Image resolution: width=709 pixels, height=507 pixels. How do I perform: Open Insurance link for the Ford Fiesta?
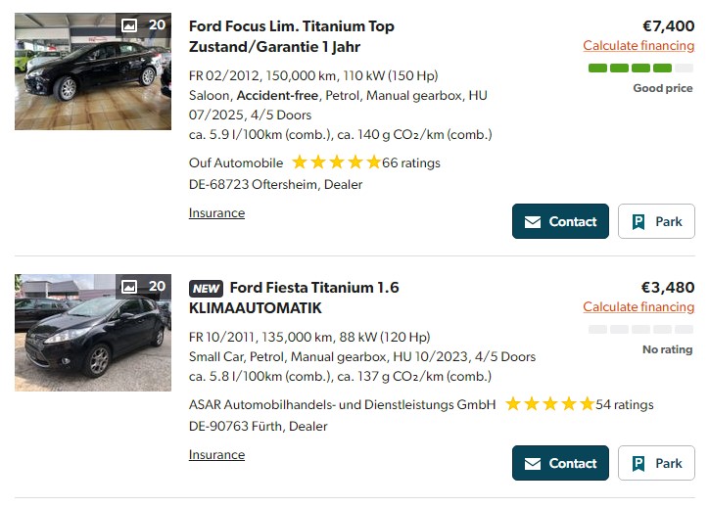point(216,455)
